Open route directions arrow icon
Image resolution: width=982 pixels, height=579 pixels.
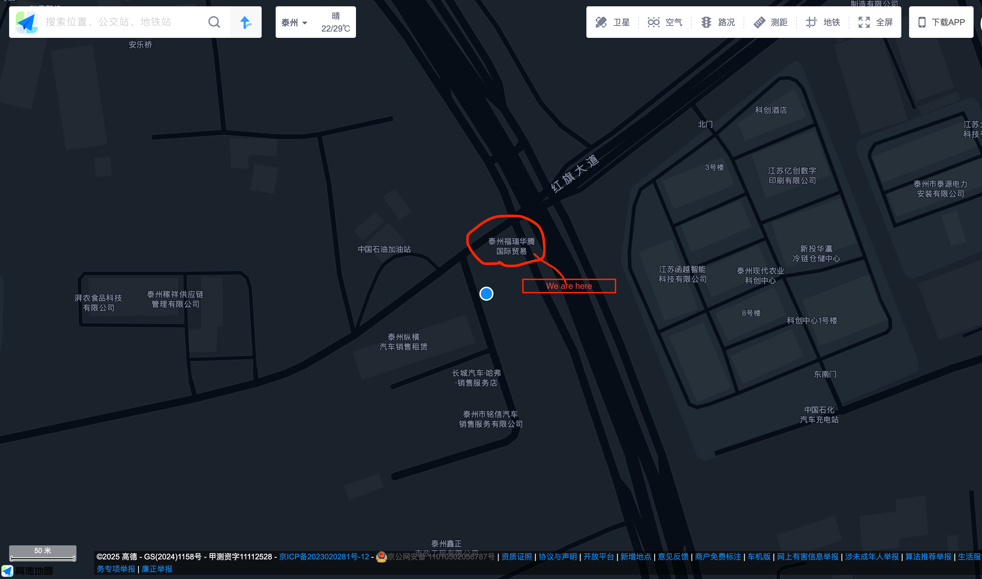(245, 22)
